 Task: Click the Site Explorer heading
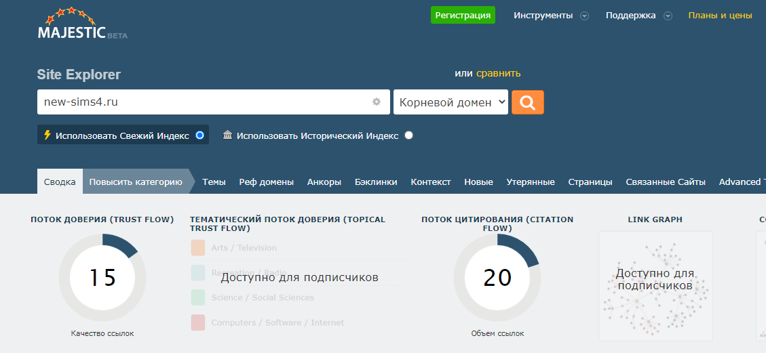(79, 75)
